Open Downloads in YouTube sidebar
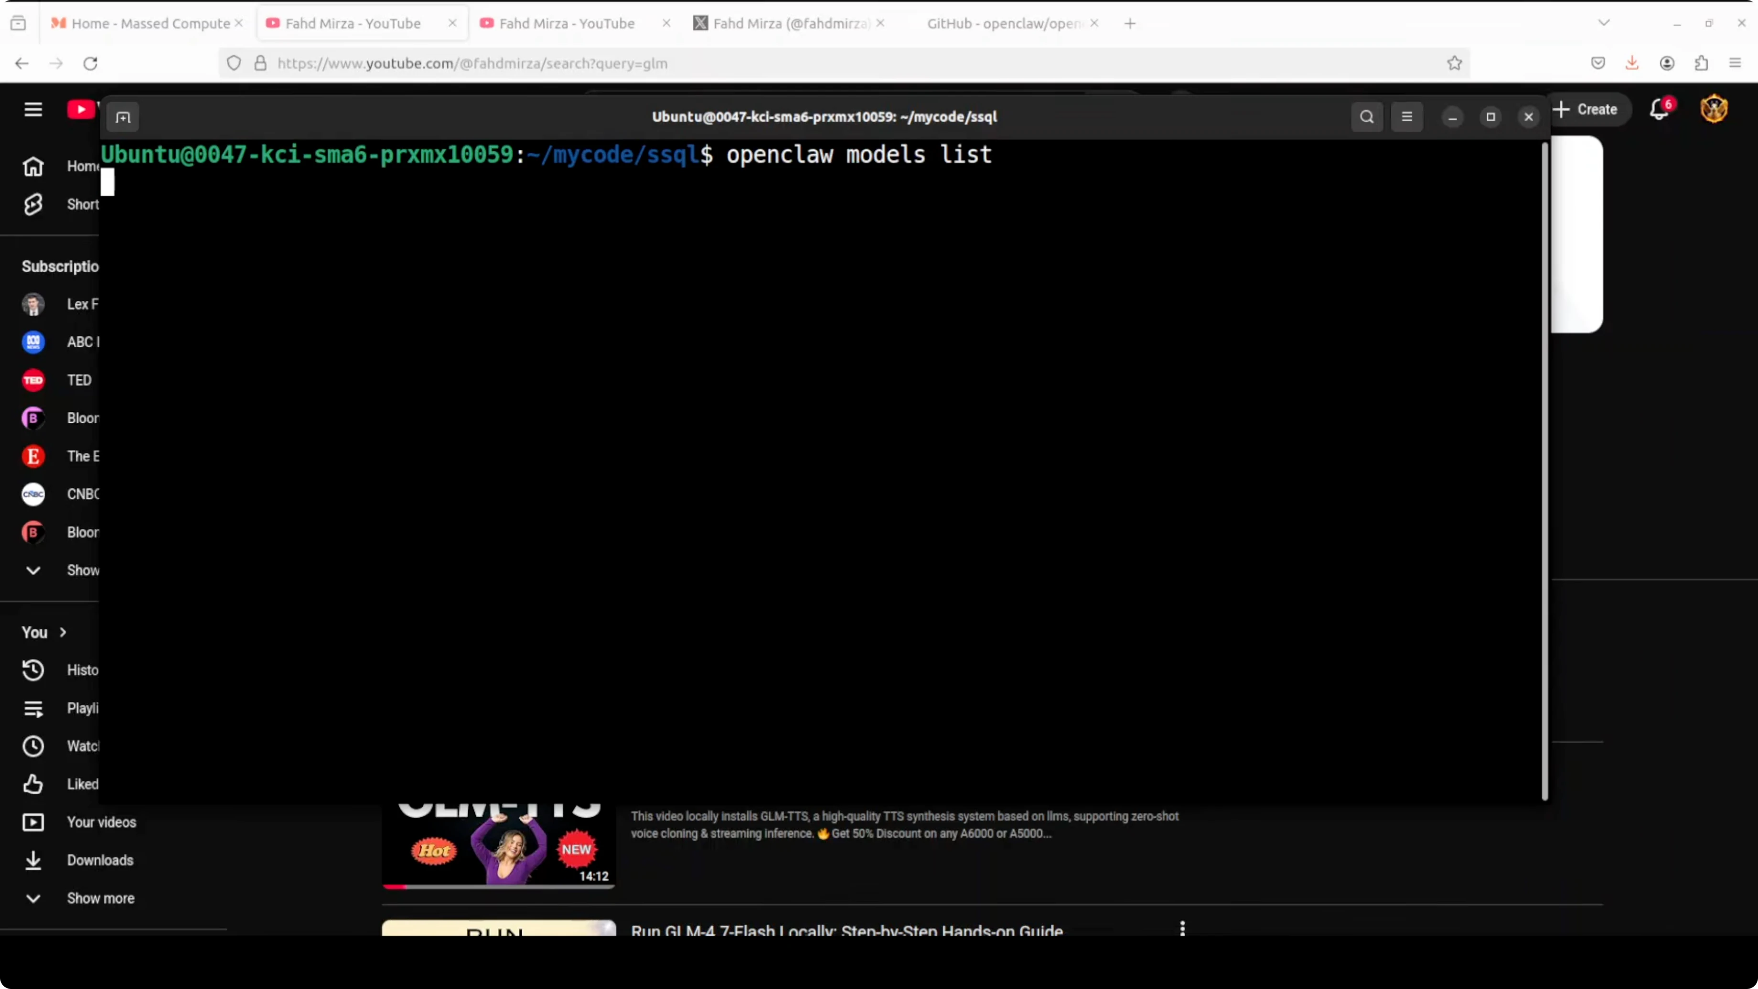The width and height of the screenshot is (1758, 989). tap(100, 860)
